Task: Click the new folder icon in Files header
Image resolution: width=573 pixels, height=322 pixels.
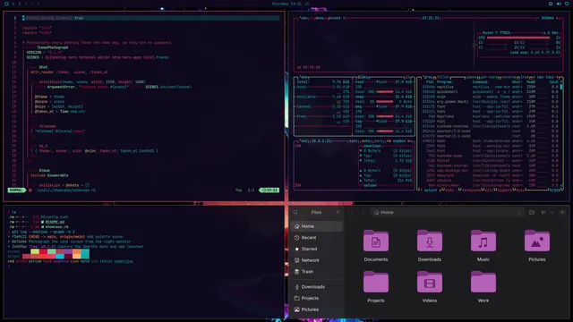Action: 532,212
